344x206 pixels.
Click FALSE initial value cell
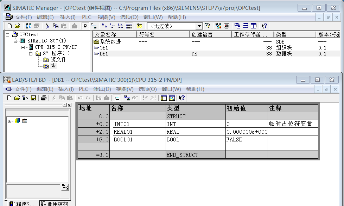(247, 139)
